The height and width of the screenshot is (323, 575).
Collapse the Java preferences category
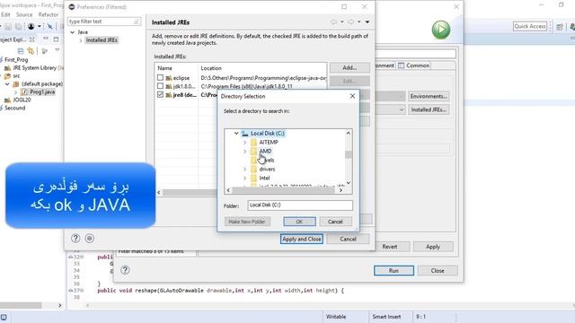click(72, 32)
